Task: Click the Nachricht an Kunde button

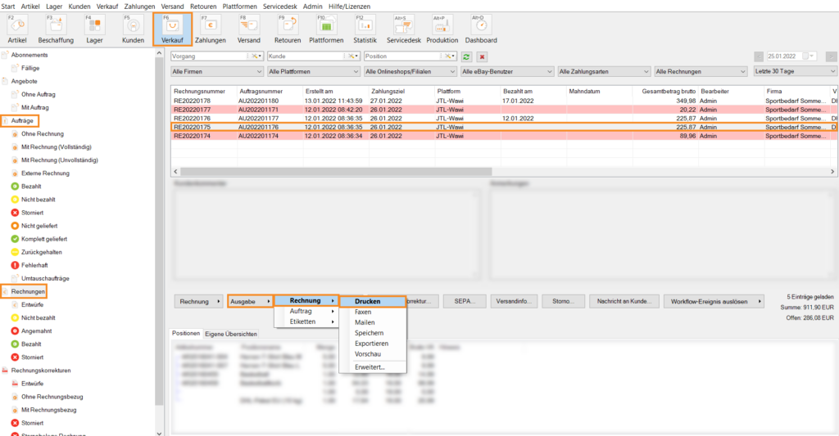Action: [x=624, y=301]
